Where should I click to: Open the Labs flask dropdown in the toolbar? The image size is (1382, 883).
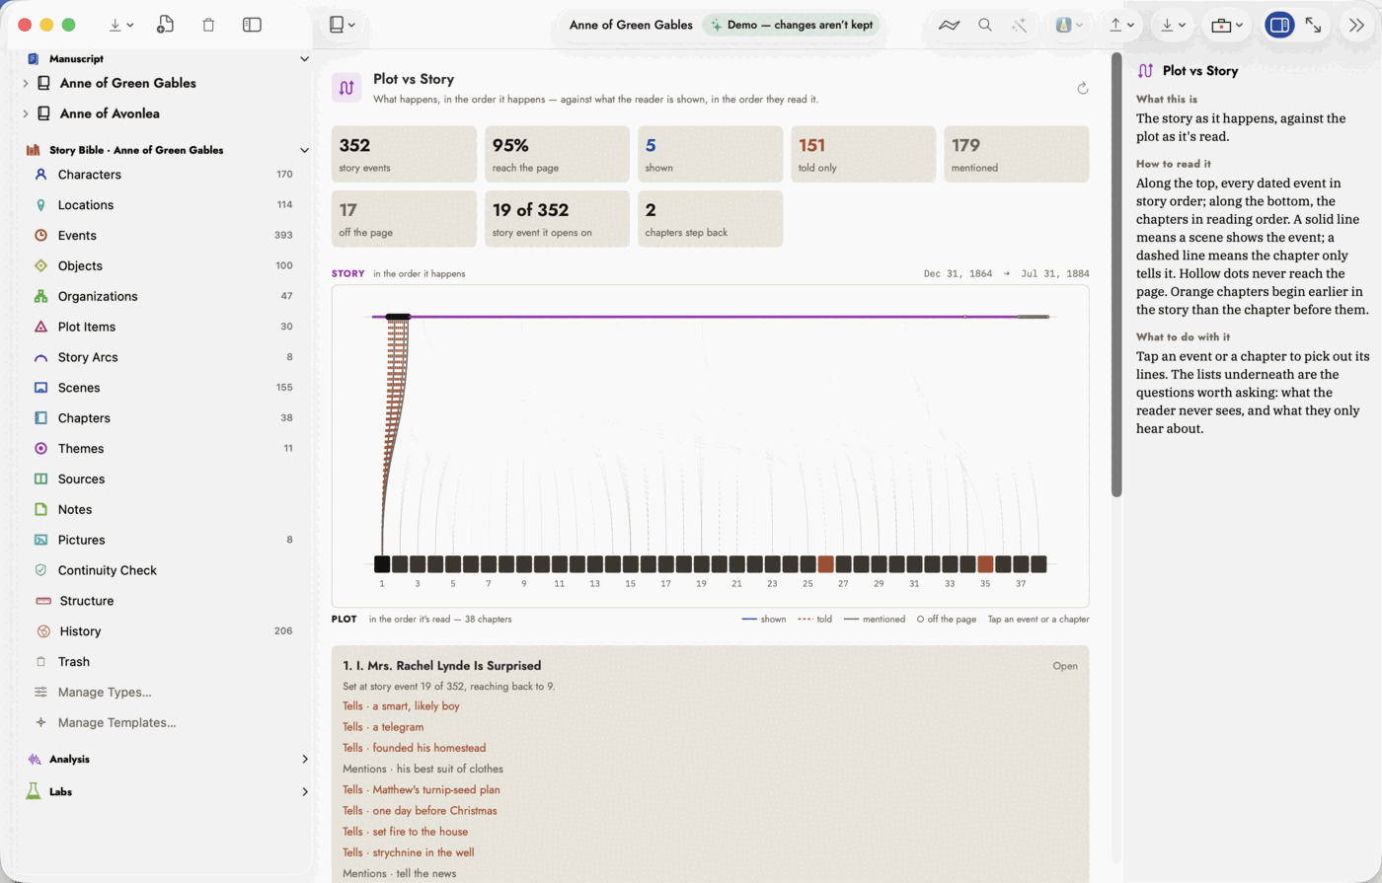1069,25
